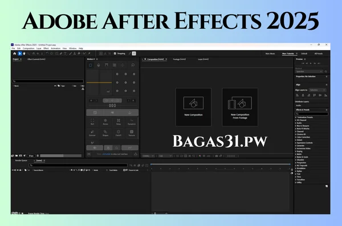Image resolution: width=342 pixels, height=226 pixels.
Task: Click the timeline search field
Action: point(78,166)
